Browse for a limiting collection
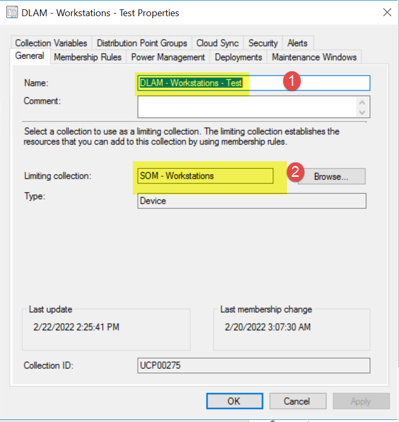The height and width of the screenshot is (422, 399). (x=331, y=176)
